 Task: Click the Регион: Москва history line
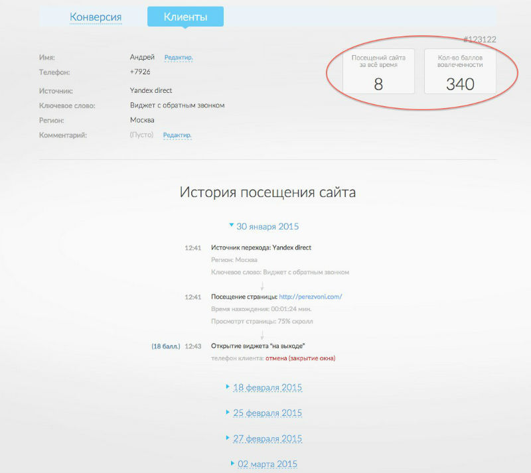click(234, 260)
